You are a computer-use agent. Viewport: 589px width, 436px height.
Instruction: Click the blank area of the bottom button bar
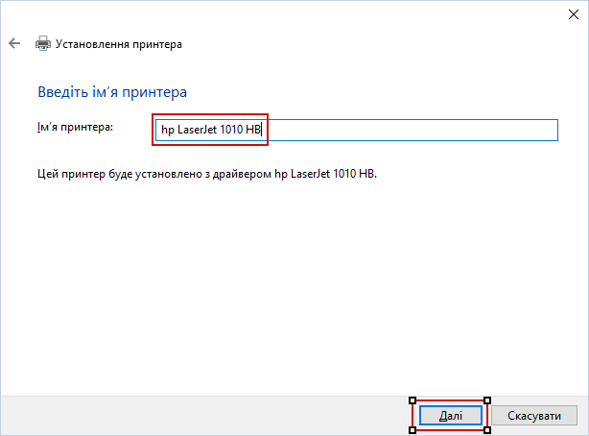pos(192,415)
